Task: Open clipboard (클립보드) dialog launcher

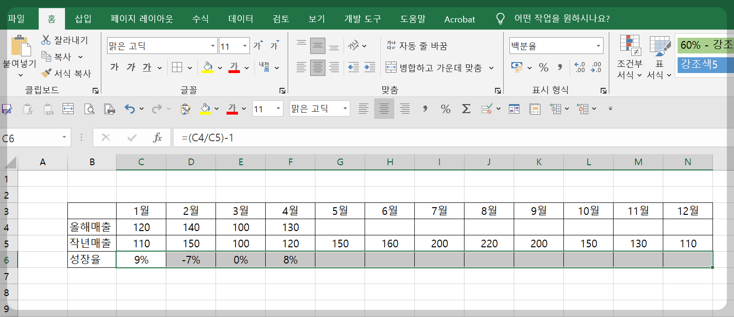Action: 95,90
